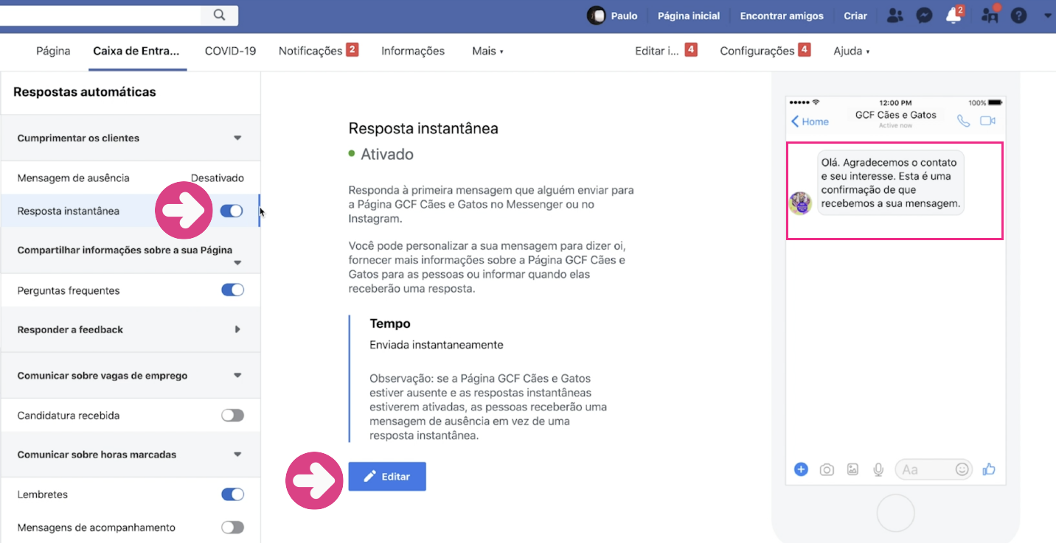Screen dimensions: 1056x543
Task: Toggle the Perguntas frequentes switch
Action: pos(232,290)
